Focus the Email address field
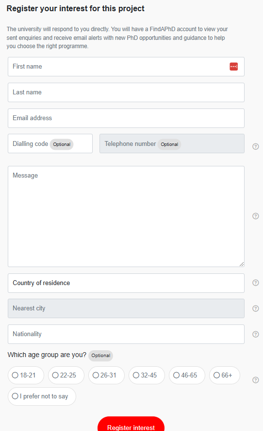This screenshot has height=431, width=263. (x=126, y=118)
